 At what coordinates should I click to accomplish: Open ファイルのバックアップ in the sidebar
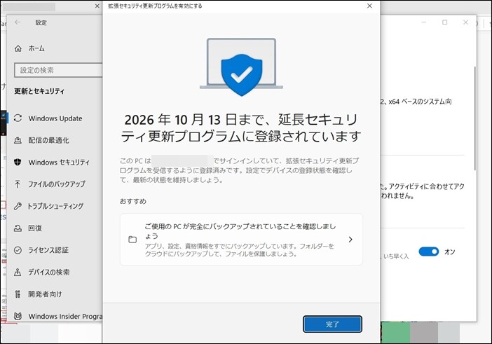click(57, 184)
